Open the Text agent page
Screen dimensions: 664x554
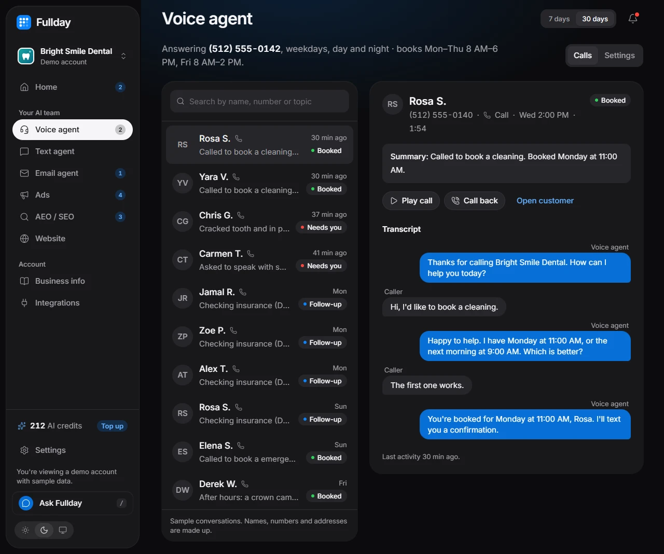coord(73,151)
